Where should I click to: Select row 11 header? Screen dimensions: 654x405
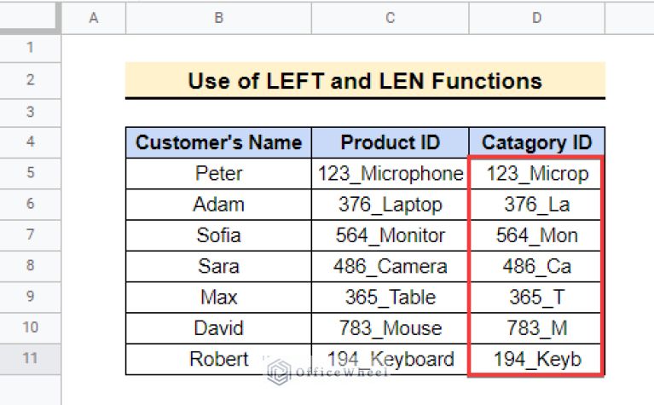pos(30,359)
